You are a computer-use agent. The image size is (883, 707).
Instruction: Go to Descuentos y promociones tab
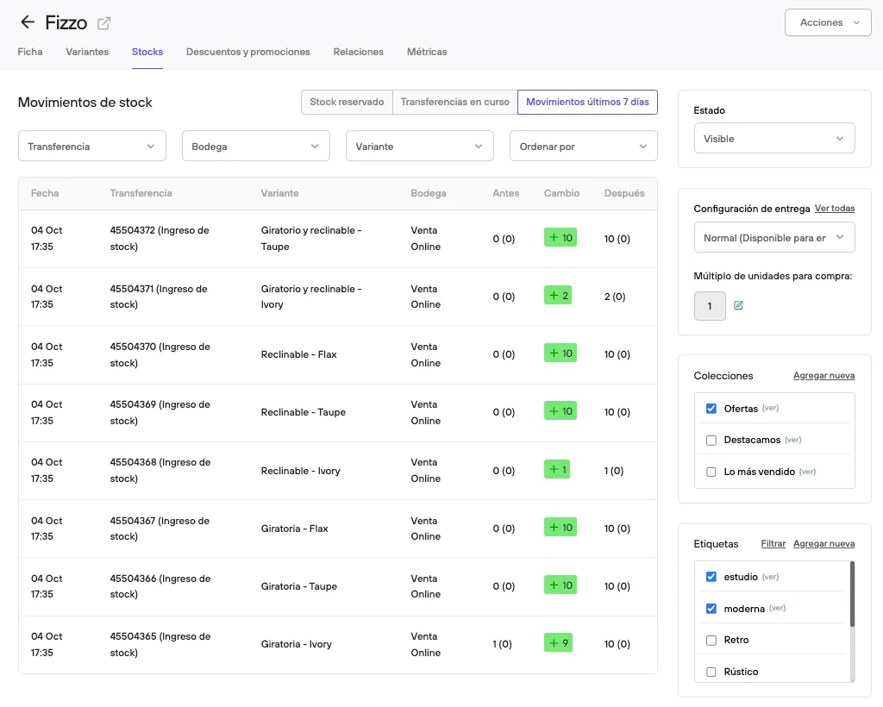[247, 52]
